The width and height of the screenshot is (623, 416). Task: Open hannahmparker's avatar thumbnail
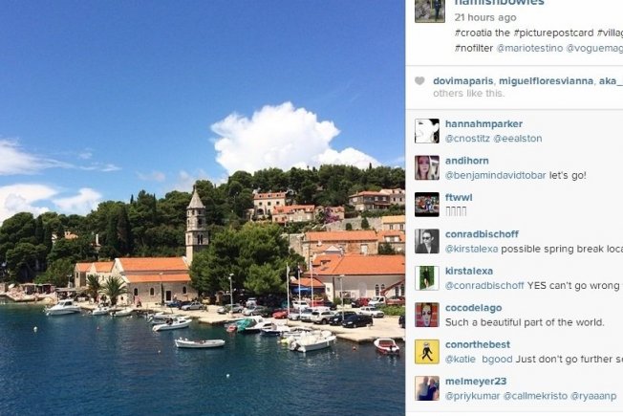[x=427, y=131]
